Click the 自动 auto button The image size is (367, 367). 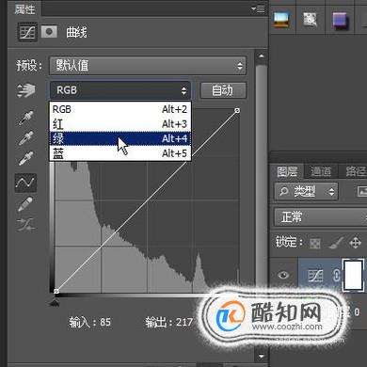(x=223, y=90)
